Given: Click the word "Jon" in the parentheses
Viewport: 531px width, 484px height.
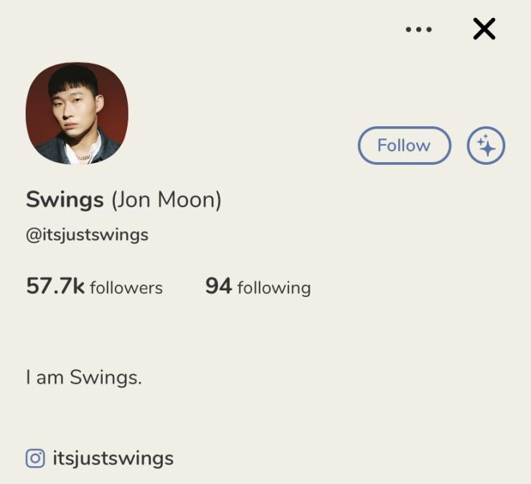Looking at the screenshot, I should pos(131,199).
